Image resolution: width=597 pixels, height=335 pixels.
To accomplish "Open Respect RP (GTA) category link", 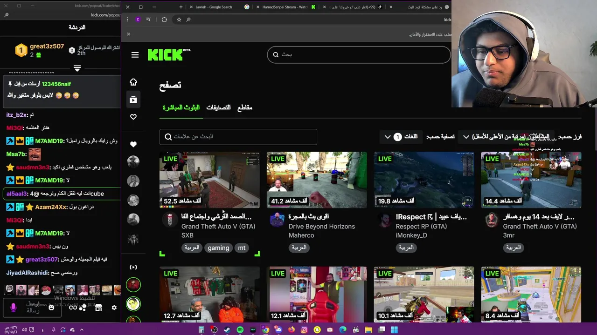I will pos(421,227).
